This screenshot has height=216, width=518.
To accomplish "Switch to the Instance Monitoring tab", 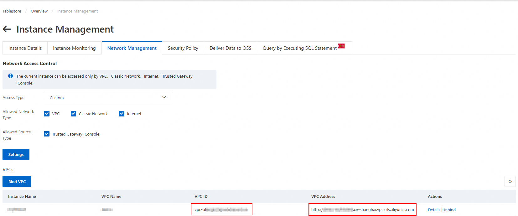I will tap(74, 48).
